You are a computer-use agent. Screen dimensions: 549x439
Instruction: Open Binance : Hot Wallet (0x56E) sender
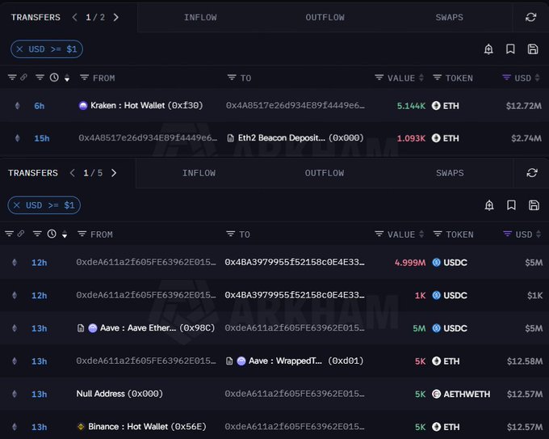(147, 427)
